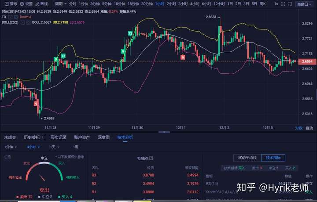Click the help icon beside 历史委托
The width and height of the screenshot is (317, 202).
pos(42,137)
